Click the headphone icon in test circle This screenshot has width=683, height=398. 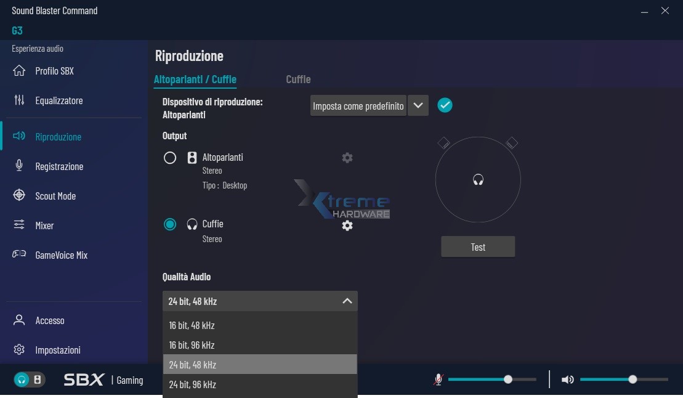point(478,180)
